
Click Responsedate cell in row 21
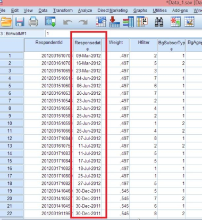point(88,206)
